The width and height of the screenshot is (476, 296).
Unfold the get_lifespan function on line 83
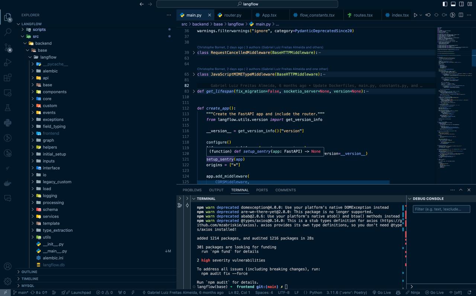[x=194, y=91]
